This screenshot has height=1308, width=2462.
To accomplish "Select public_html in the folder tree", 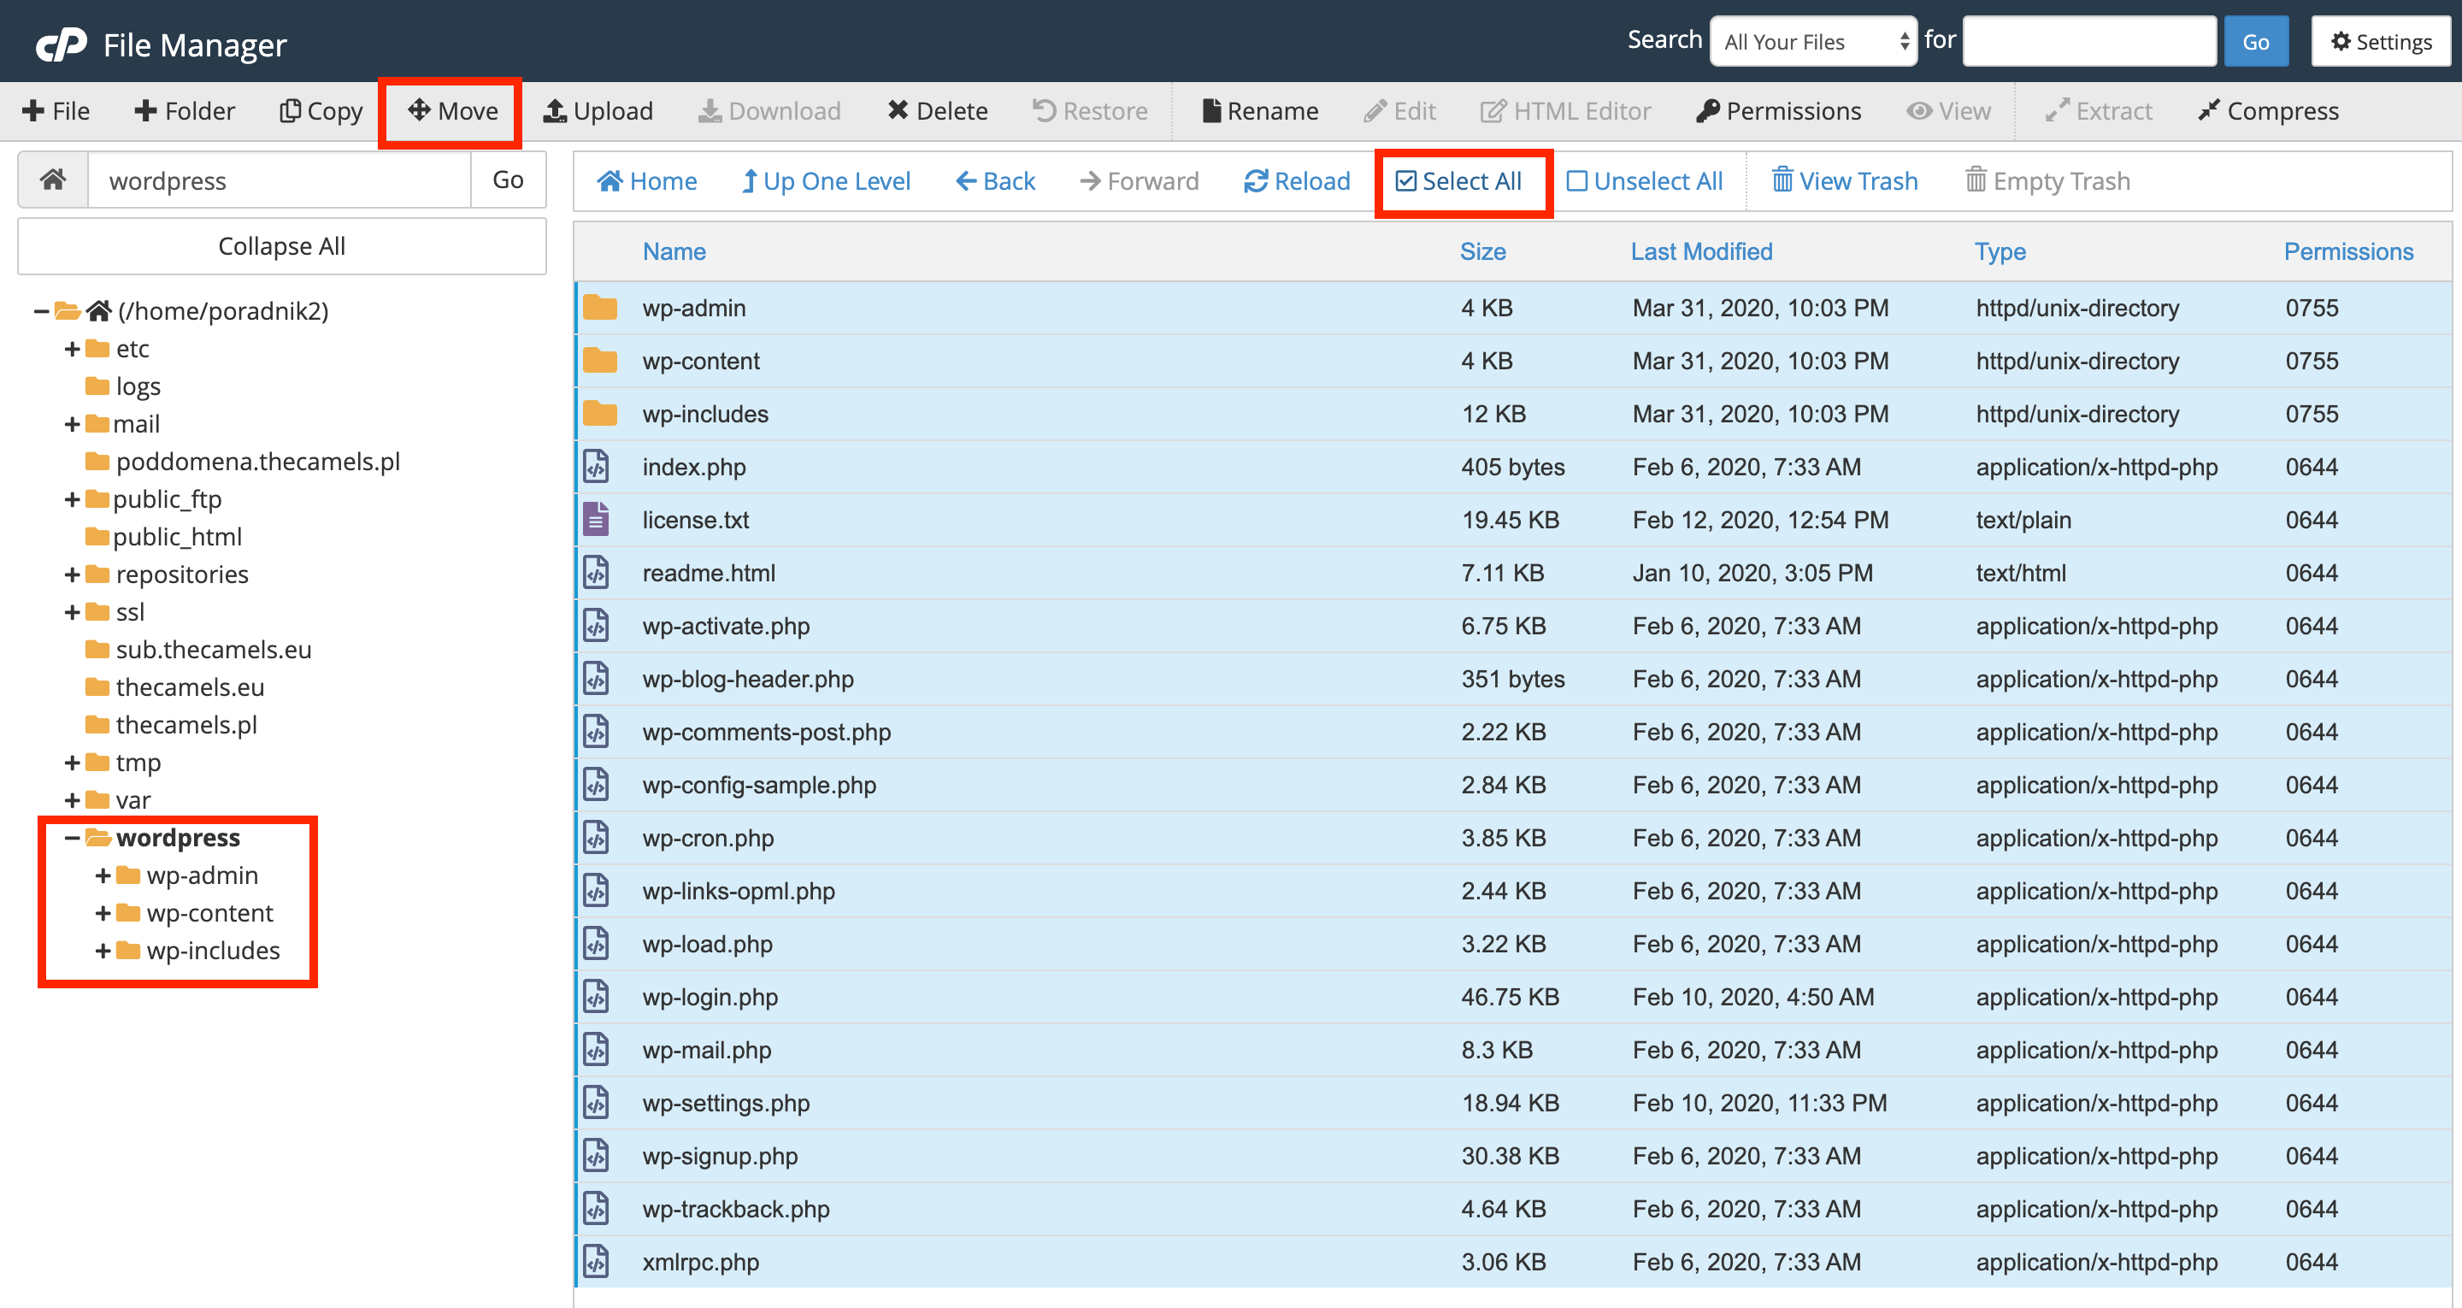I will tap(177, 536).
